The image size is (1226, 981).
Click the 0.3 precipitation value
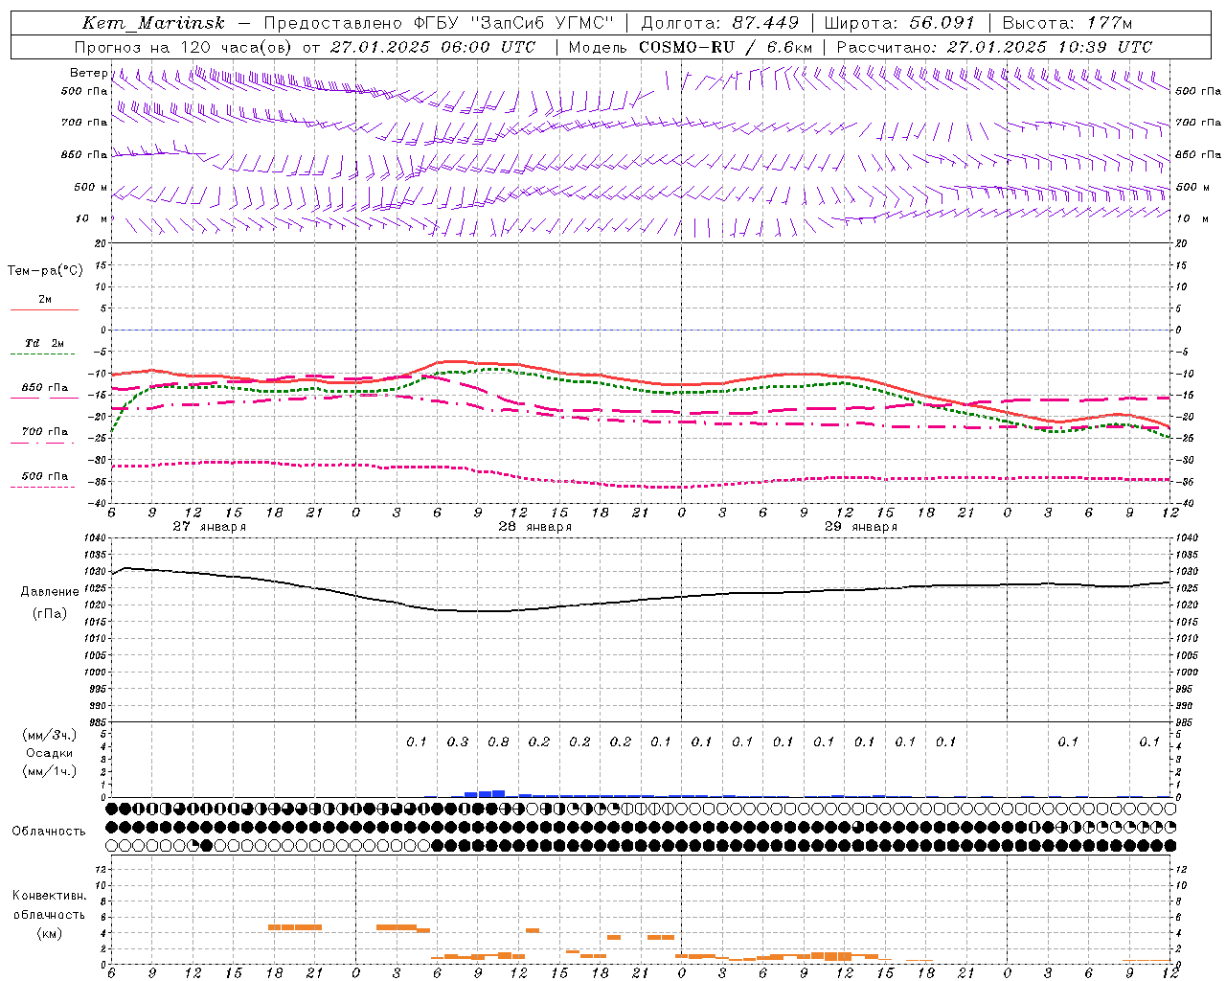pyautogui.click(x=458, y=741)
